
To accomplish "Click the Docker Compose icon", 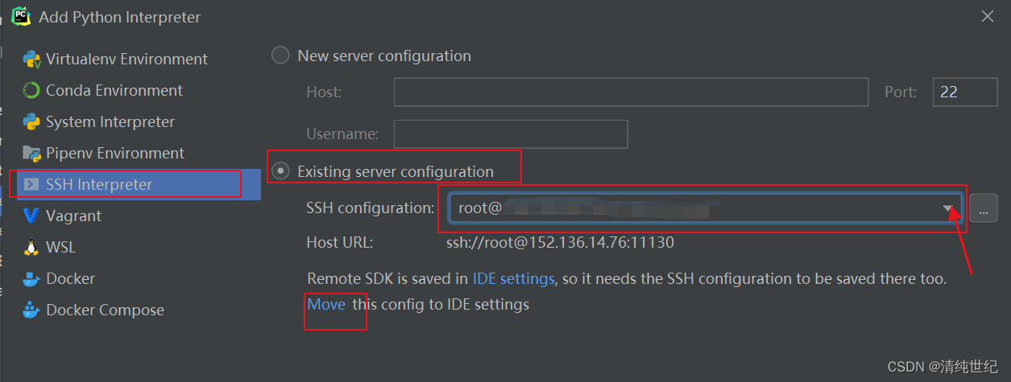I will (x=31, y=310).
